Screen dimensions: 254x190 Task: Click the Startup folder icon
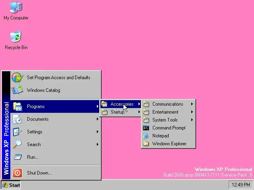104,112
